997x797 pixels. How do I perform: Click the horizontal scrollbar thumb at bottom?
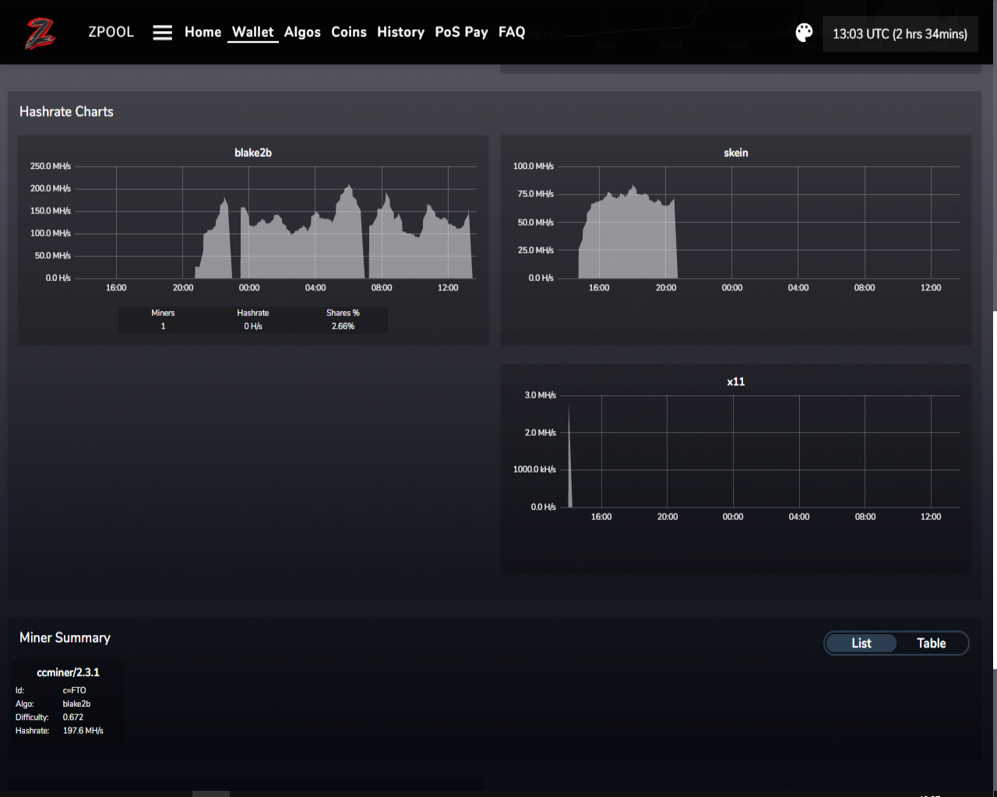[211, 794]
